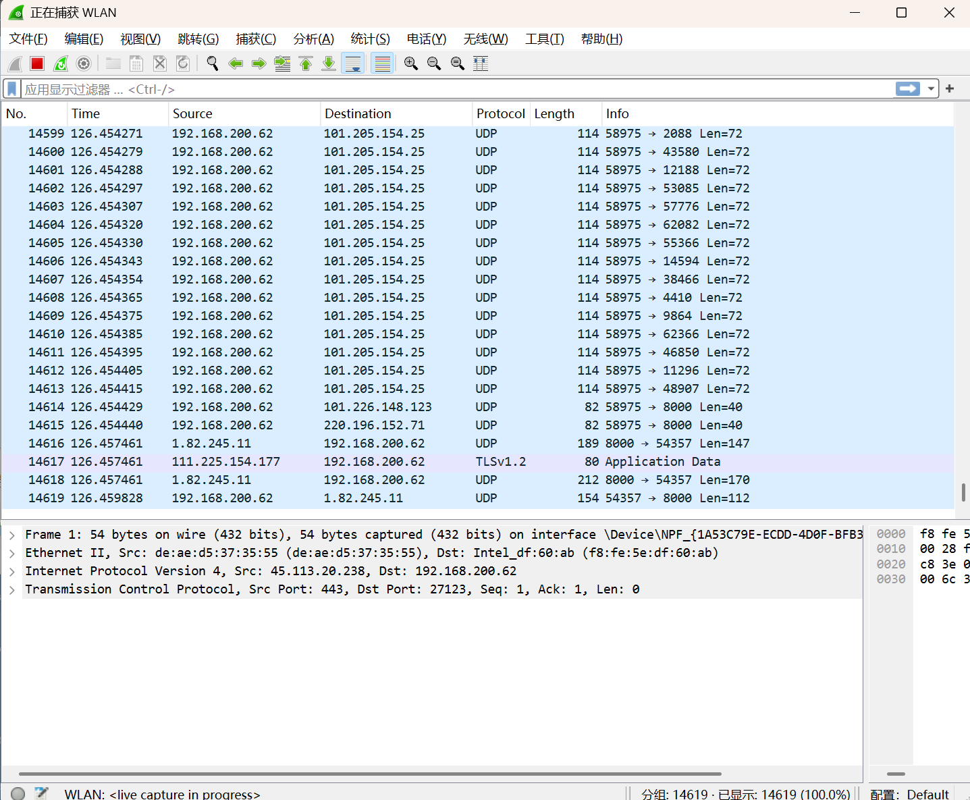The image size is (970, 800).
Task: Open the 电话(Y) menu
Action: [x=427, y=39]
